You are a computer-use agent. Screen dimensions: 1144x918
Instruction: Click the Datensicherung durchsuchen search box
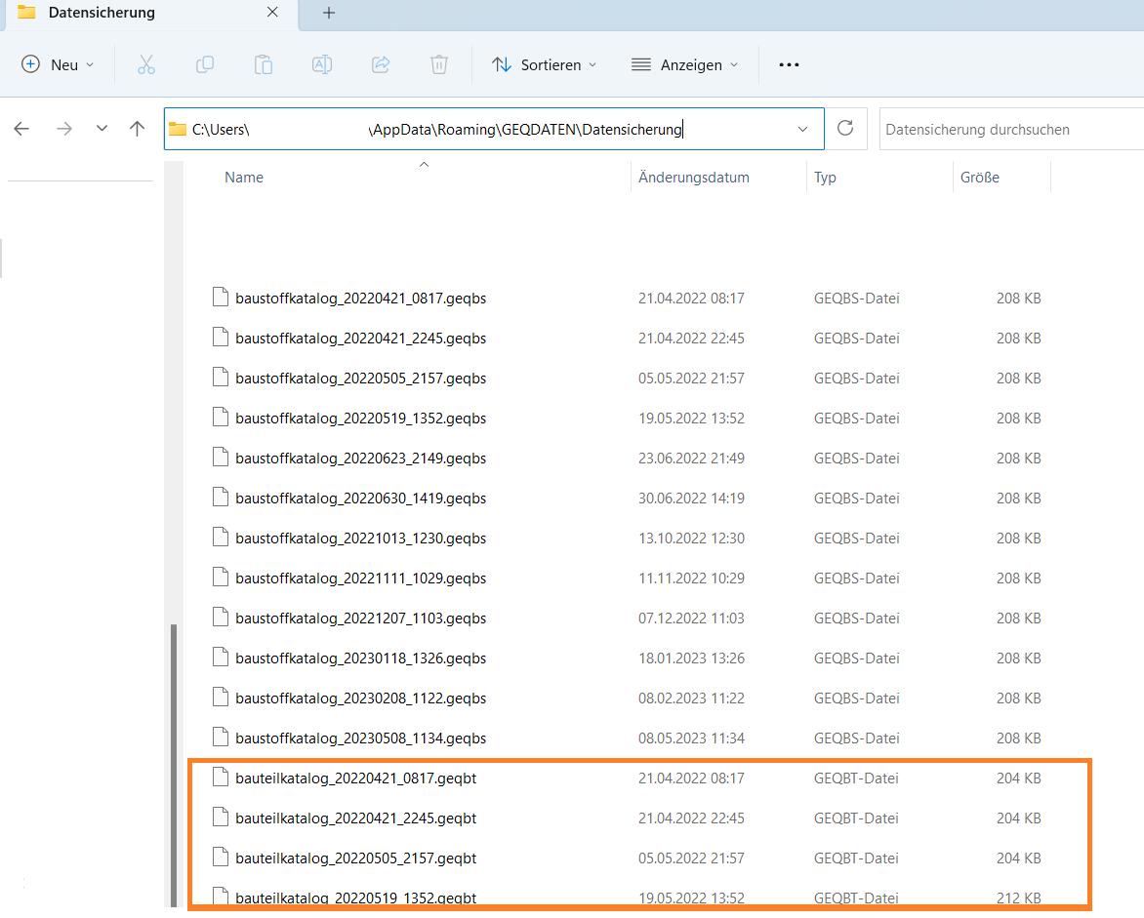tap(1011, 129)
